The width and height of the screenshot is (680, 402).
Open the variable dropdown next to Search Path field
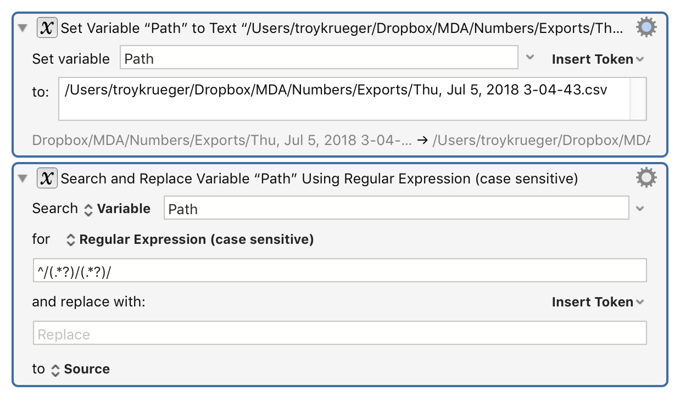tap(640, 209)
